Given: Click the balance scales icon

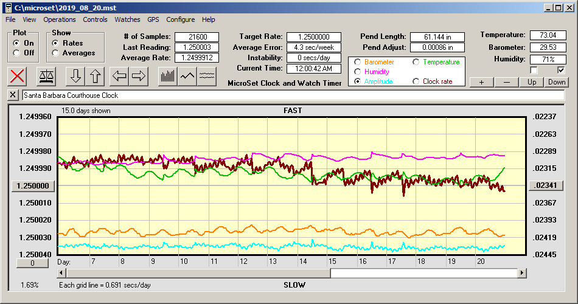Looking at the screenshot, I should [x=46, y=76].
